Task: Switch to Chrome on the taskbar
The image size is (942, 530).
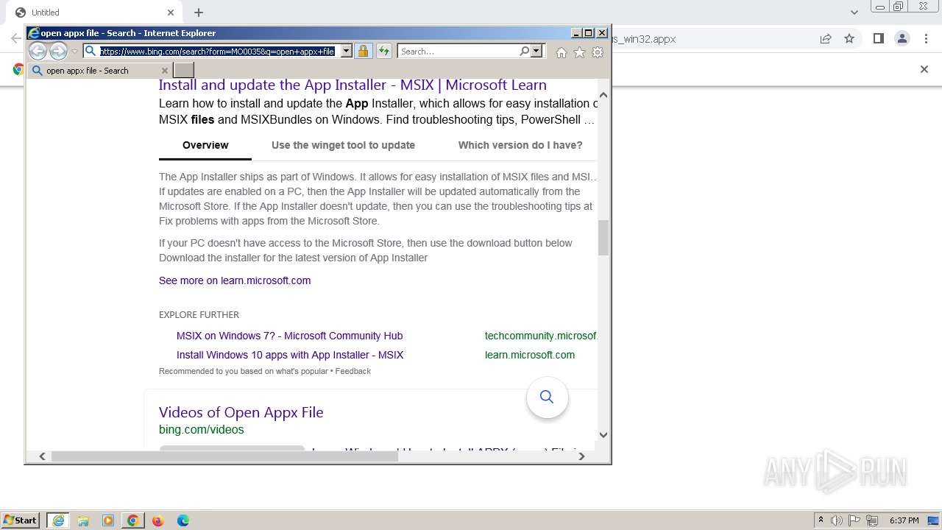Action: point(133,520)
